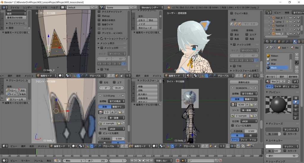Click the pin icon in properties breadcrumb
304x163 pixels.
pos(267,48)
